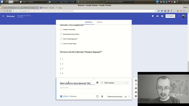Switch to the first Chrome tab 'Курс'

(10, 8)
